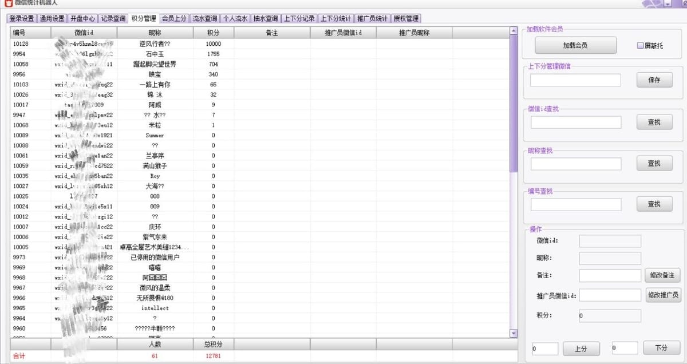Image resolution: width=687 pixels, height=364 pixels.
Task: Open the 授权管理 tab
Action: click(x=406, y=18)
